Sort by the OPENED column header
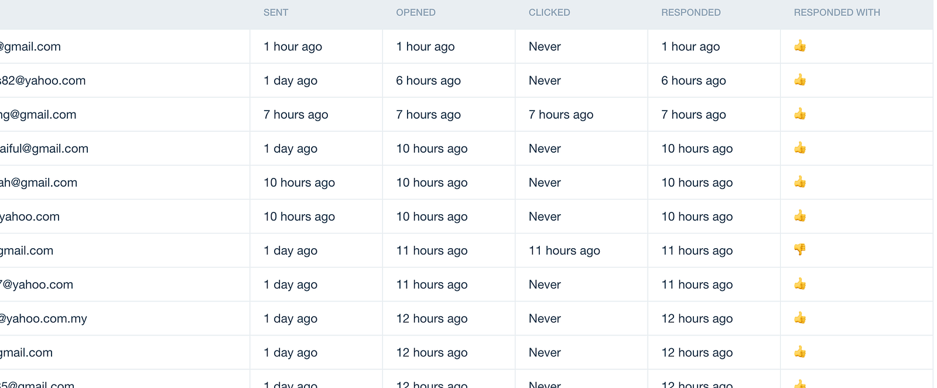This screenshot has height=388, width=937. click(x=416, y=12)
